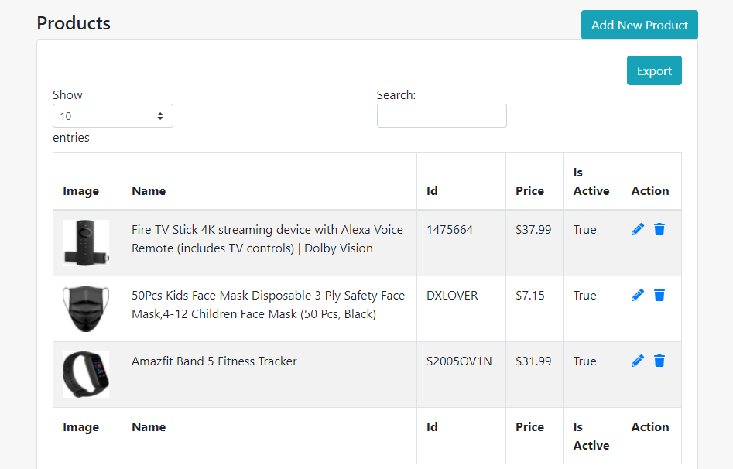Edit the Amazfit Band 5 product
Image resolution: width=733 pixels, height=469 pixels.
click(638, 361)
